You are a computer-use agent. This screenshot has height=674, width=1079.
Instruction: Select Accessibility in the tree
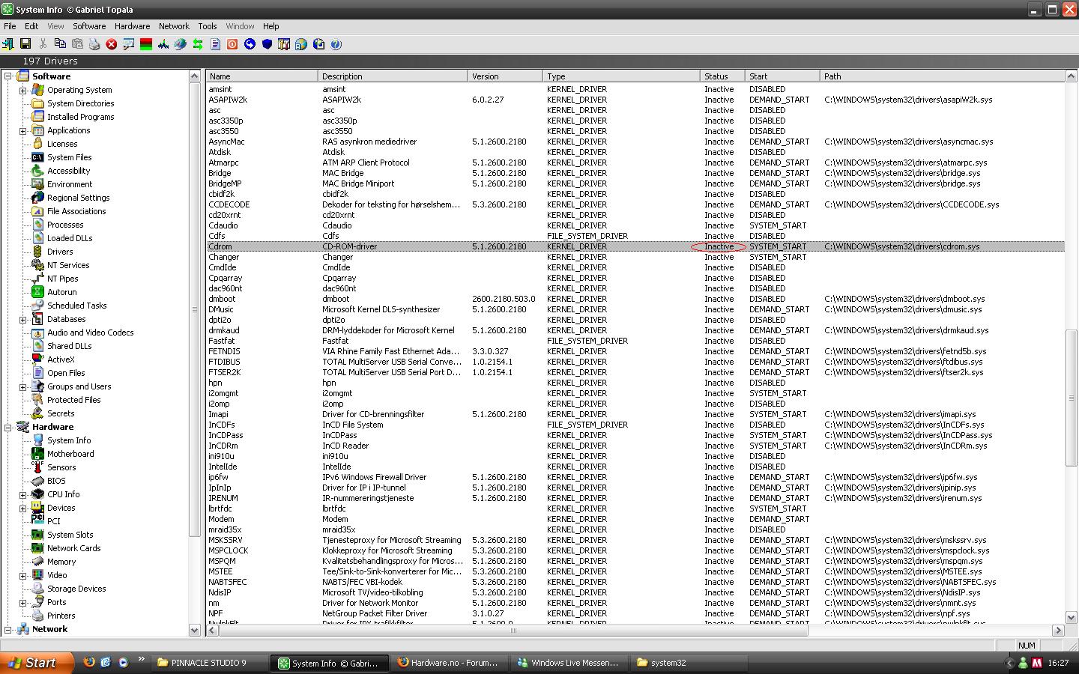pos(68,171)
